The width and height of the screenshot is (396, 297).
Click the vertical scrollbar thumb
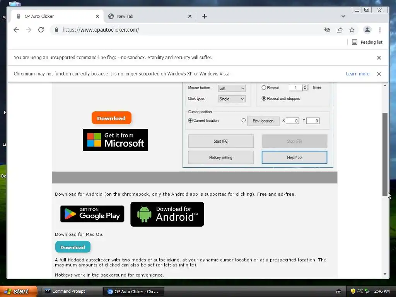point(385,154)
